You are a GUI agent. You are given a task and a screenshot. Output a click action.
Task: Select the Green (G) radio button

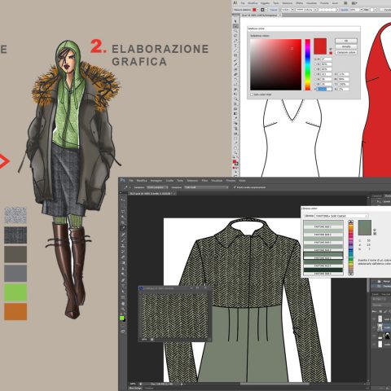[x=316, y=79]
